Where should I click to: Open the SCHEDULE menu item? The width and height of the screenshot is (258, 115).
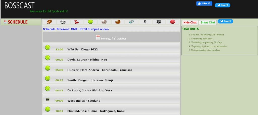pos(18,22)
